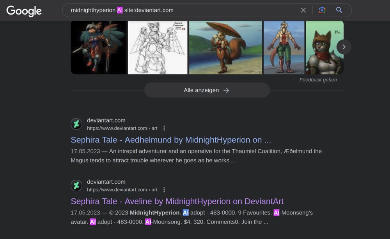Open three-dot menu for Aedhelmund result

(x=164, y=128)
